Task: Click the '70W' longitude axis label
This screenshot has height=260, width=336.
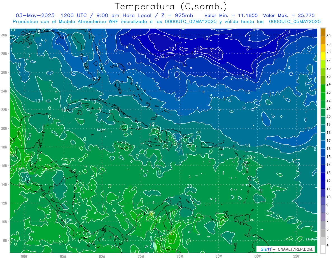Action: pyautogui.click(x=180, y=256)
